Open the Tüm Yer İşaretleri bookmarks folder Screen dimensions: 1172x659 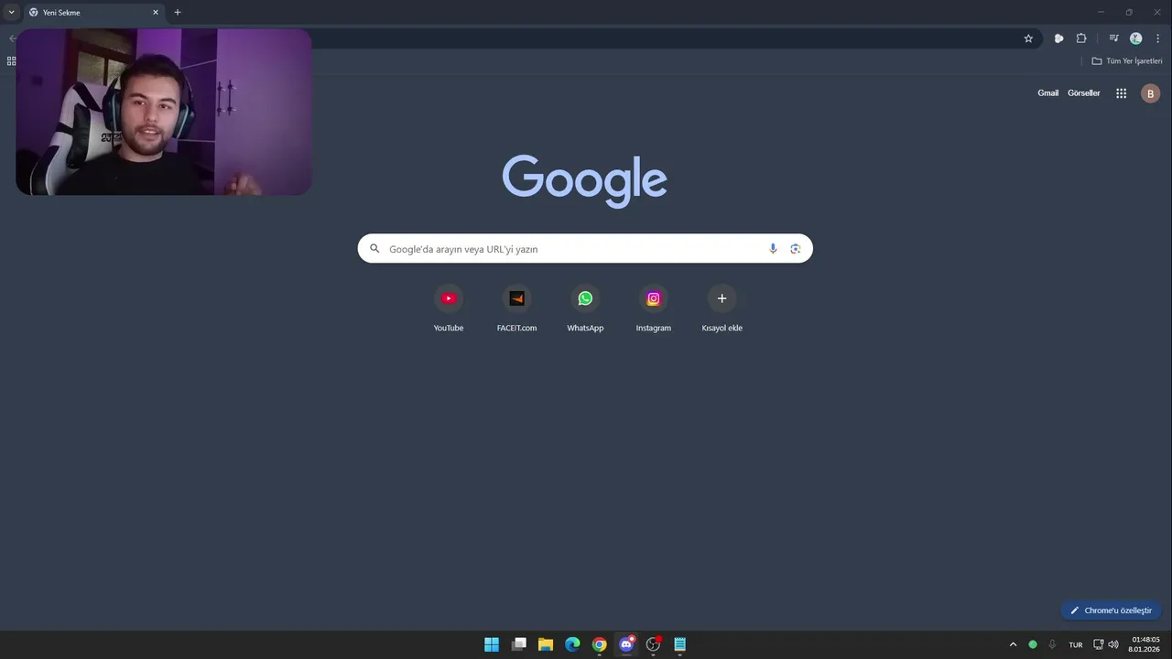pos(1127,61)
